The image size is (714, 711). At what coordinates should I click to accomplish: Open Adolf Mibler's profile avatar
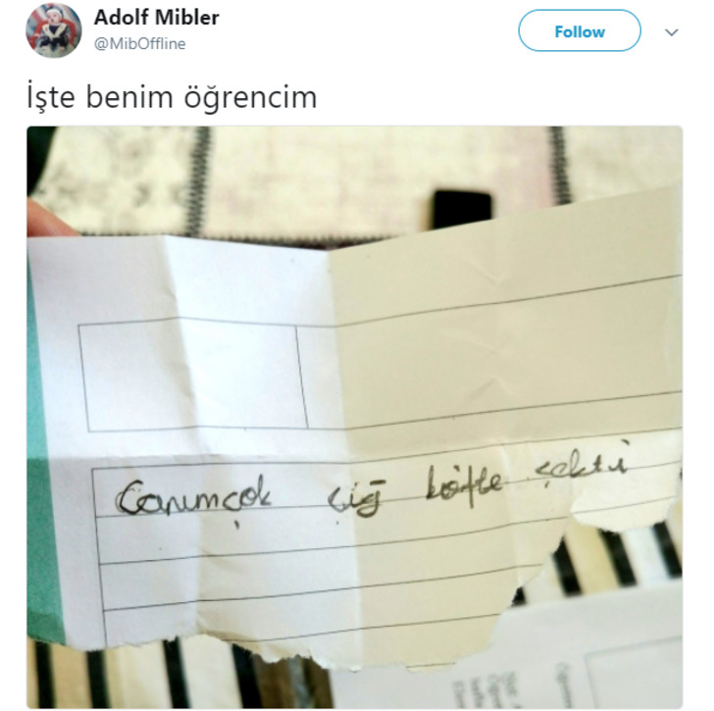(54, 30)
